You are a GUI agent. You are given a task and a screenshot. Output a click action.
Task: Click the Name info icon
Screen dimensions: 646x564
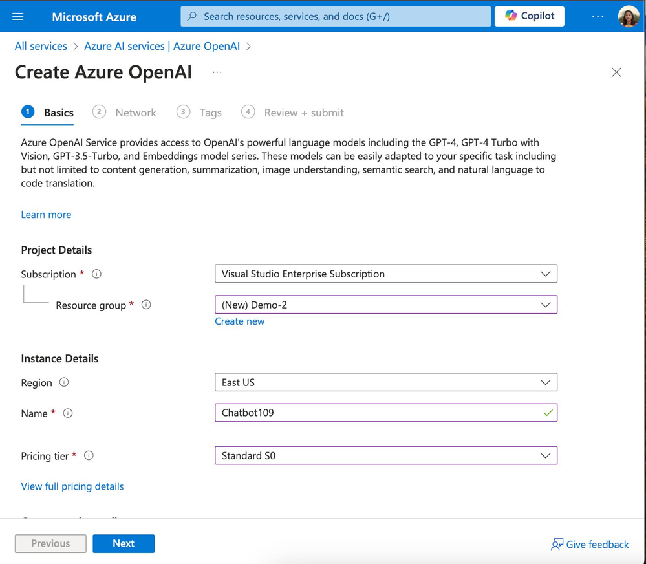[x=68, y=413]
